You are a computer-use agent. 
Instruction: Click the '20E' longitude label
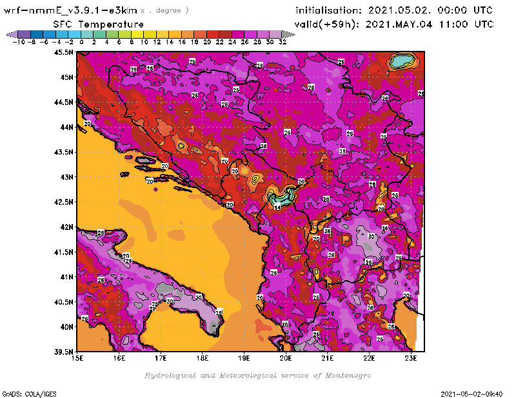pyautogui.click(x=286, y=358)
